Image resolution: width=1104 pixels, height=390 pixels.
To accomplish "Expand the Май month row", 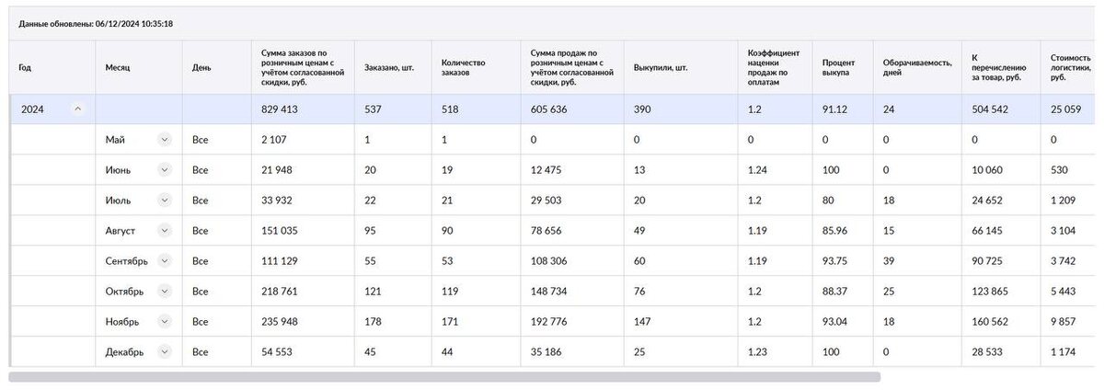I will (x=164, y=139).
